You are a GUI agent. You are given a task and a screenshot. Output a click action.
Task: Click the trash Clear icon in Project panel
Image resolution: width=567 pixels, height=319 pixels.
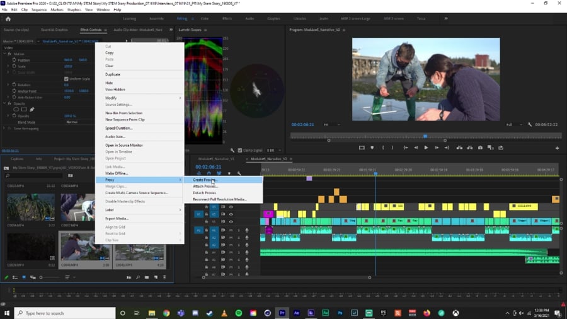(x=164, y=277)
